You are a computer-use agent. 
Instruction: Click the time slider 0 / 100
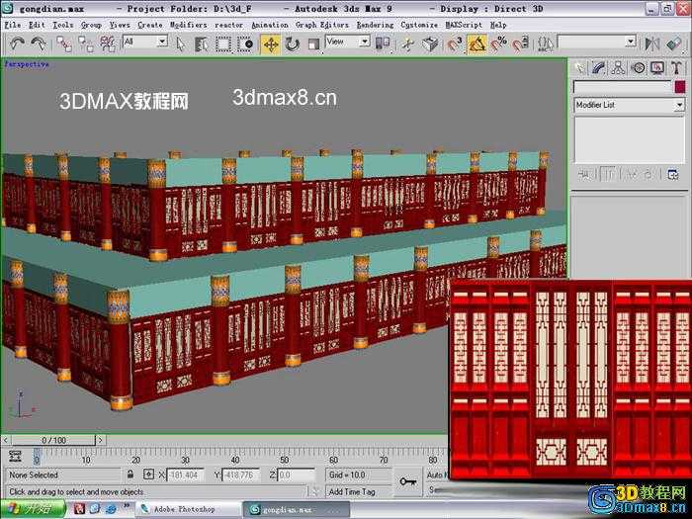53,440
